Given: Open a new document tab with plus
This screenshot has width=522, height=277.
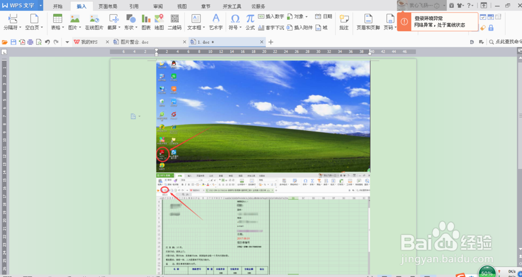Looking at the screenshot, I should (x=270, y=42).
